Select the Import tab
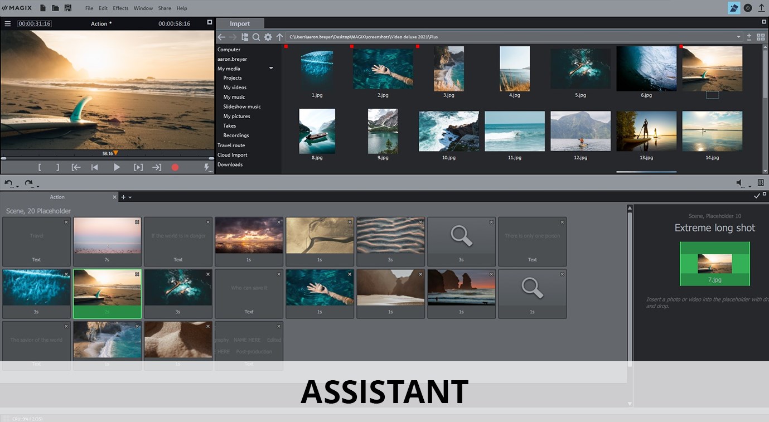 (240, 23)
